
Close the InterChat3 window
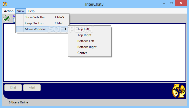pyautogui.click(x=181, y=3)
